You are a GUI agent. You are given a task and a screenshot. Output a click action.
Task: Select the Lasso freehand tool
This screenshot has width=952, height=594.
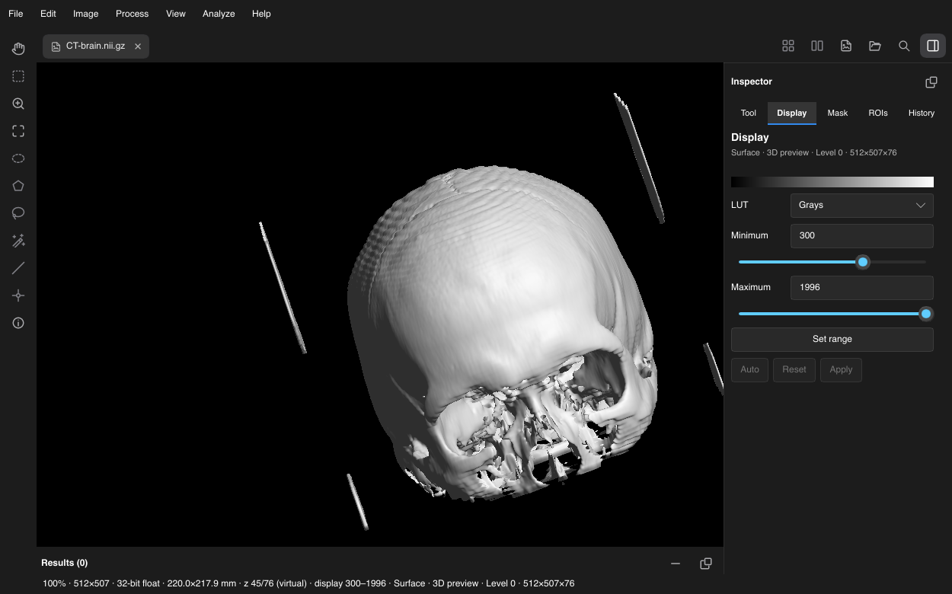[18, 213]
